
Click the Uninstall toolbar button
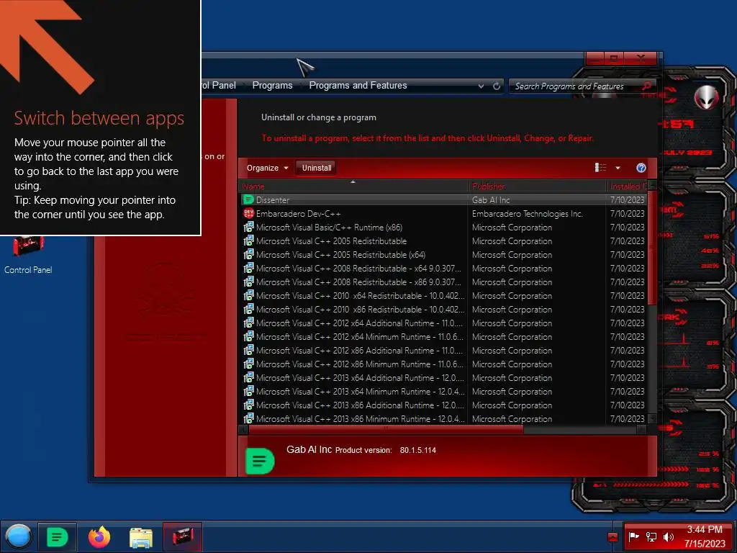317,168
